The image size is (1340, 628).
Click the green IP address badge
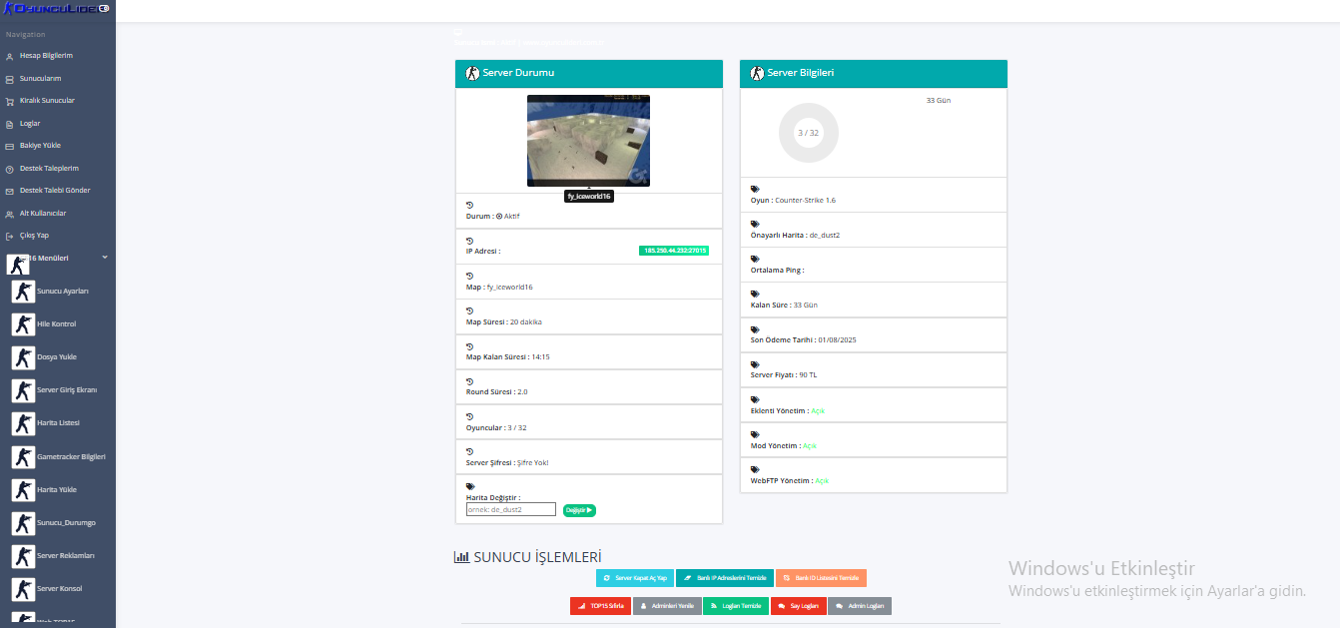coord(674,251)
